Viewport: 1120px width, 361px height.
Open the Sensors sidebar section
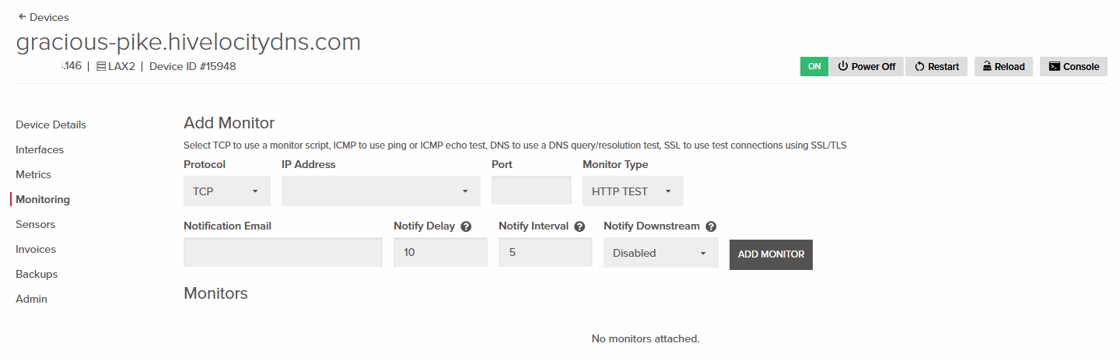click(35, 224)
